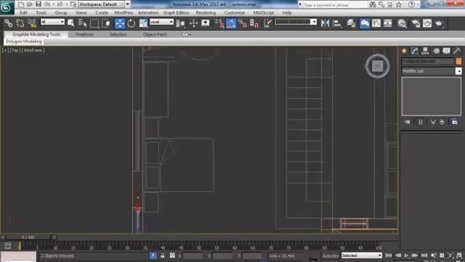
Task: Toggle the 2.5D Snaps button
Action: tap(219, 23)
